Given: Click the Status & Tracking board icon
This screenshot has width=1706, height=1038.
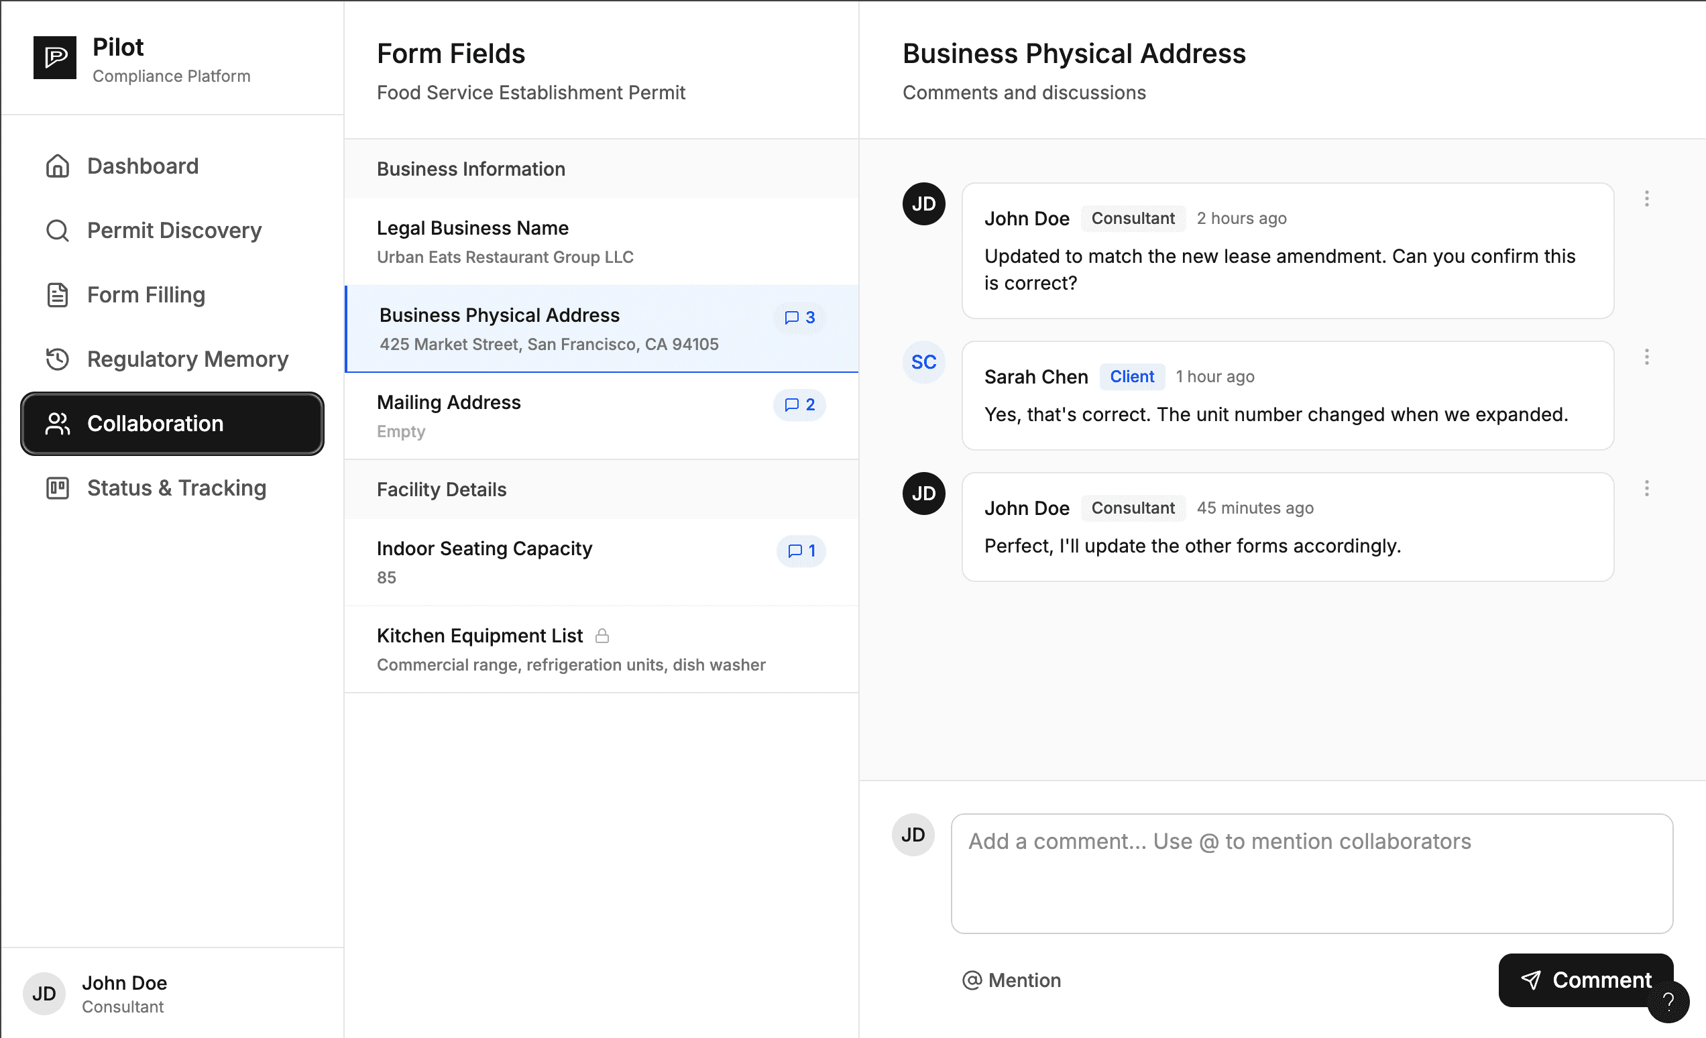Looking at the screenshot, I should click(x=58, y=488).
